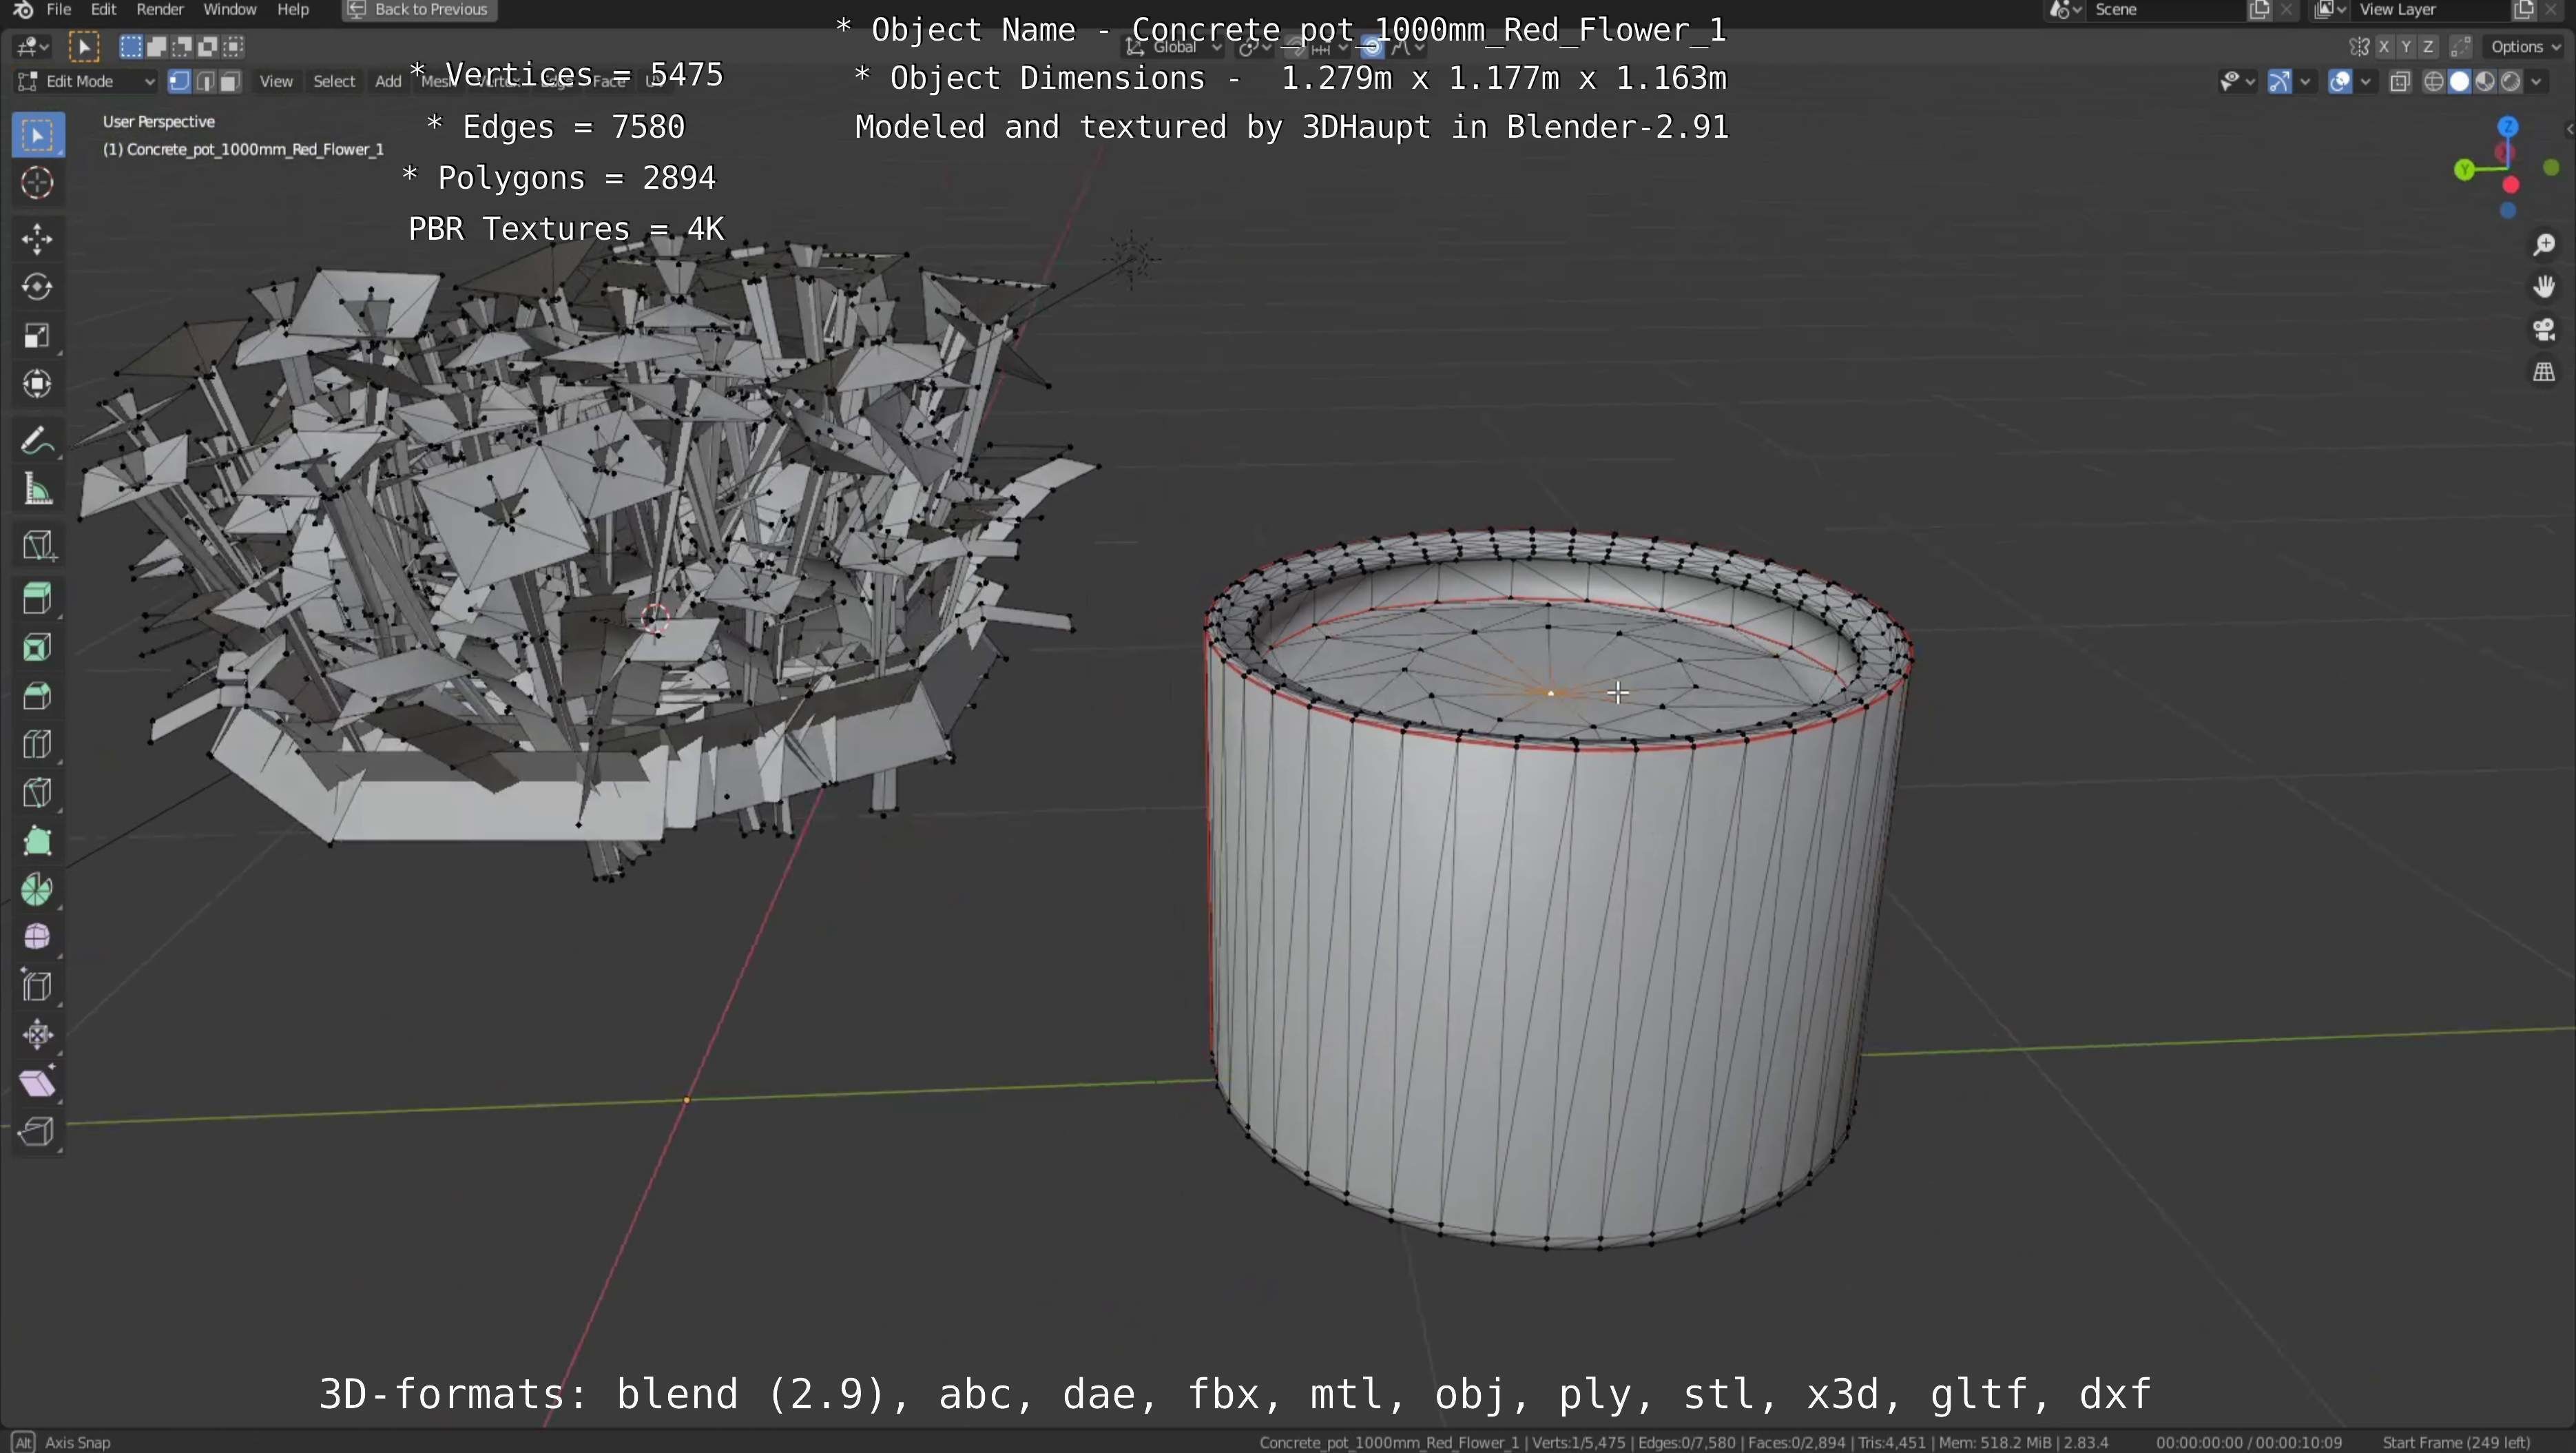
Task: Open the viewport visibility eye dropdown
Action: (x=2237, y=82)
